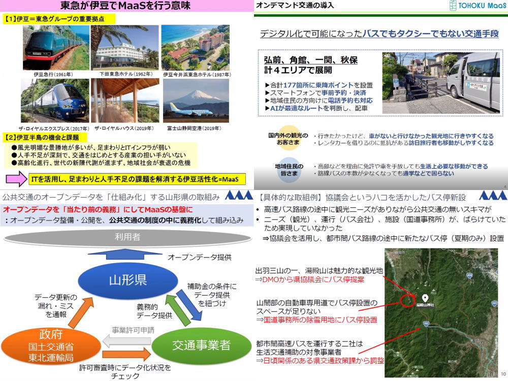Click the 地域住民の皆さま circle

pyautogui.click(x=289, y=170)
